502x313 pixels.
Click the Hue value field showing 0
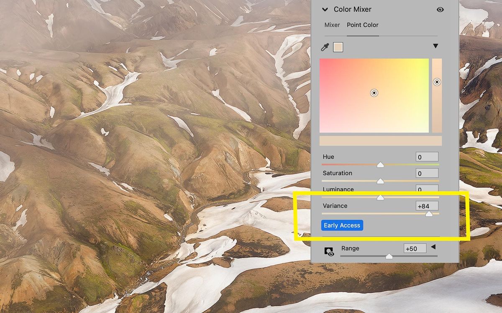(x=427, y=156)
